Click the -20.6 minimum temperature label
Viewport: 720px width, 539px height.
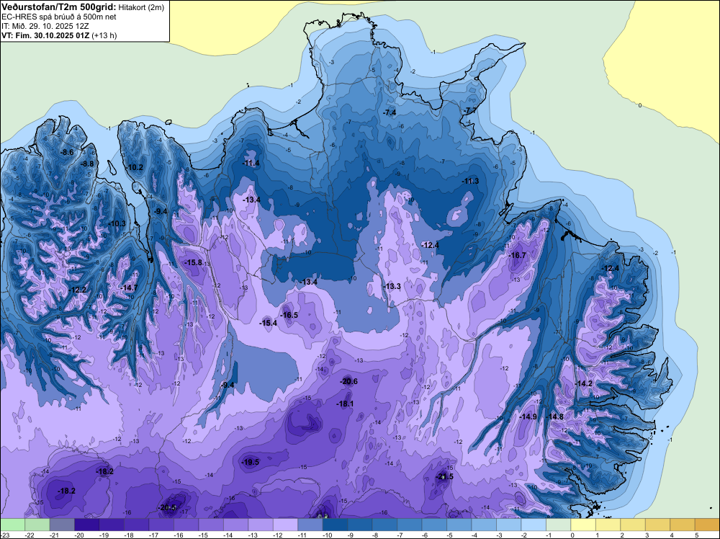(348, 381)
